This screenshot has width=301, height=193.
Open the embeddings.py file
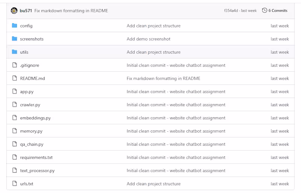tap(35, 118)
